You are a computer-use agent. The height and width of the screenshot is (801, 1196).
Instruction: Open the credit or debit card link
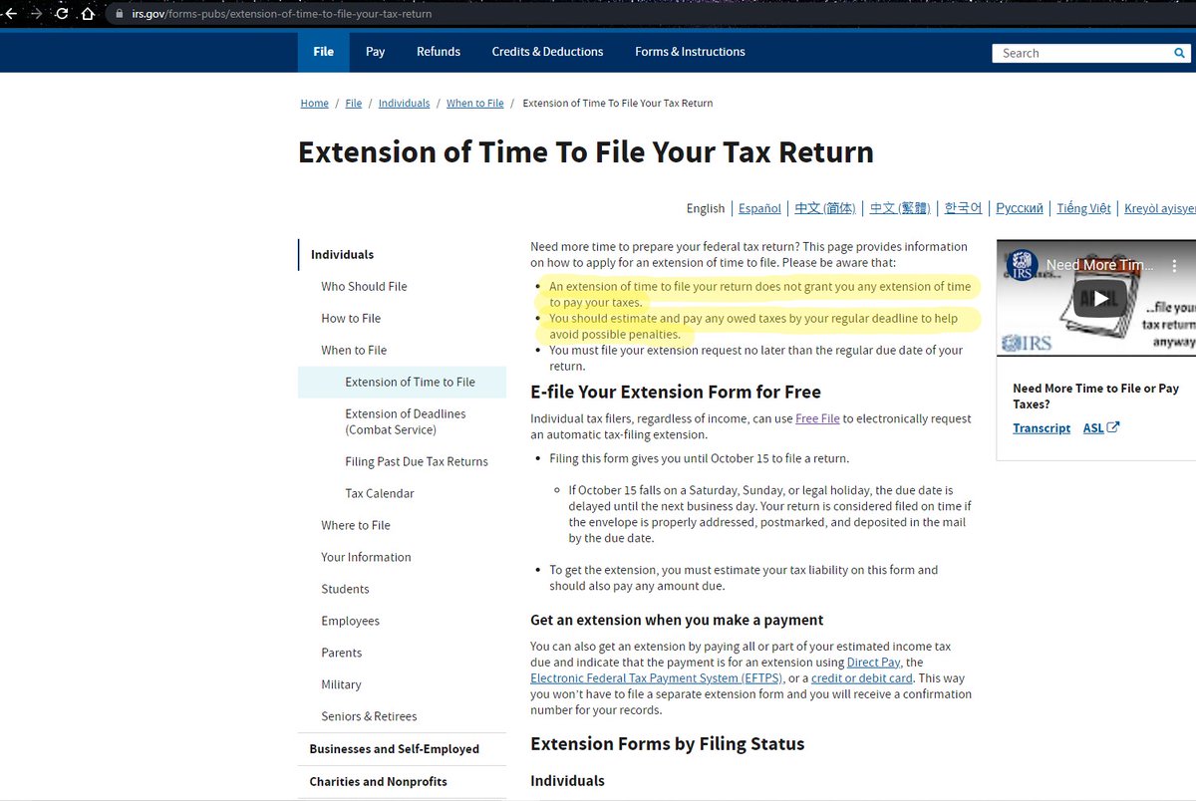pyautogui.click(x=862, y=677)
